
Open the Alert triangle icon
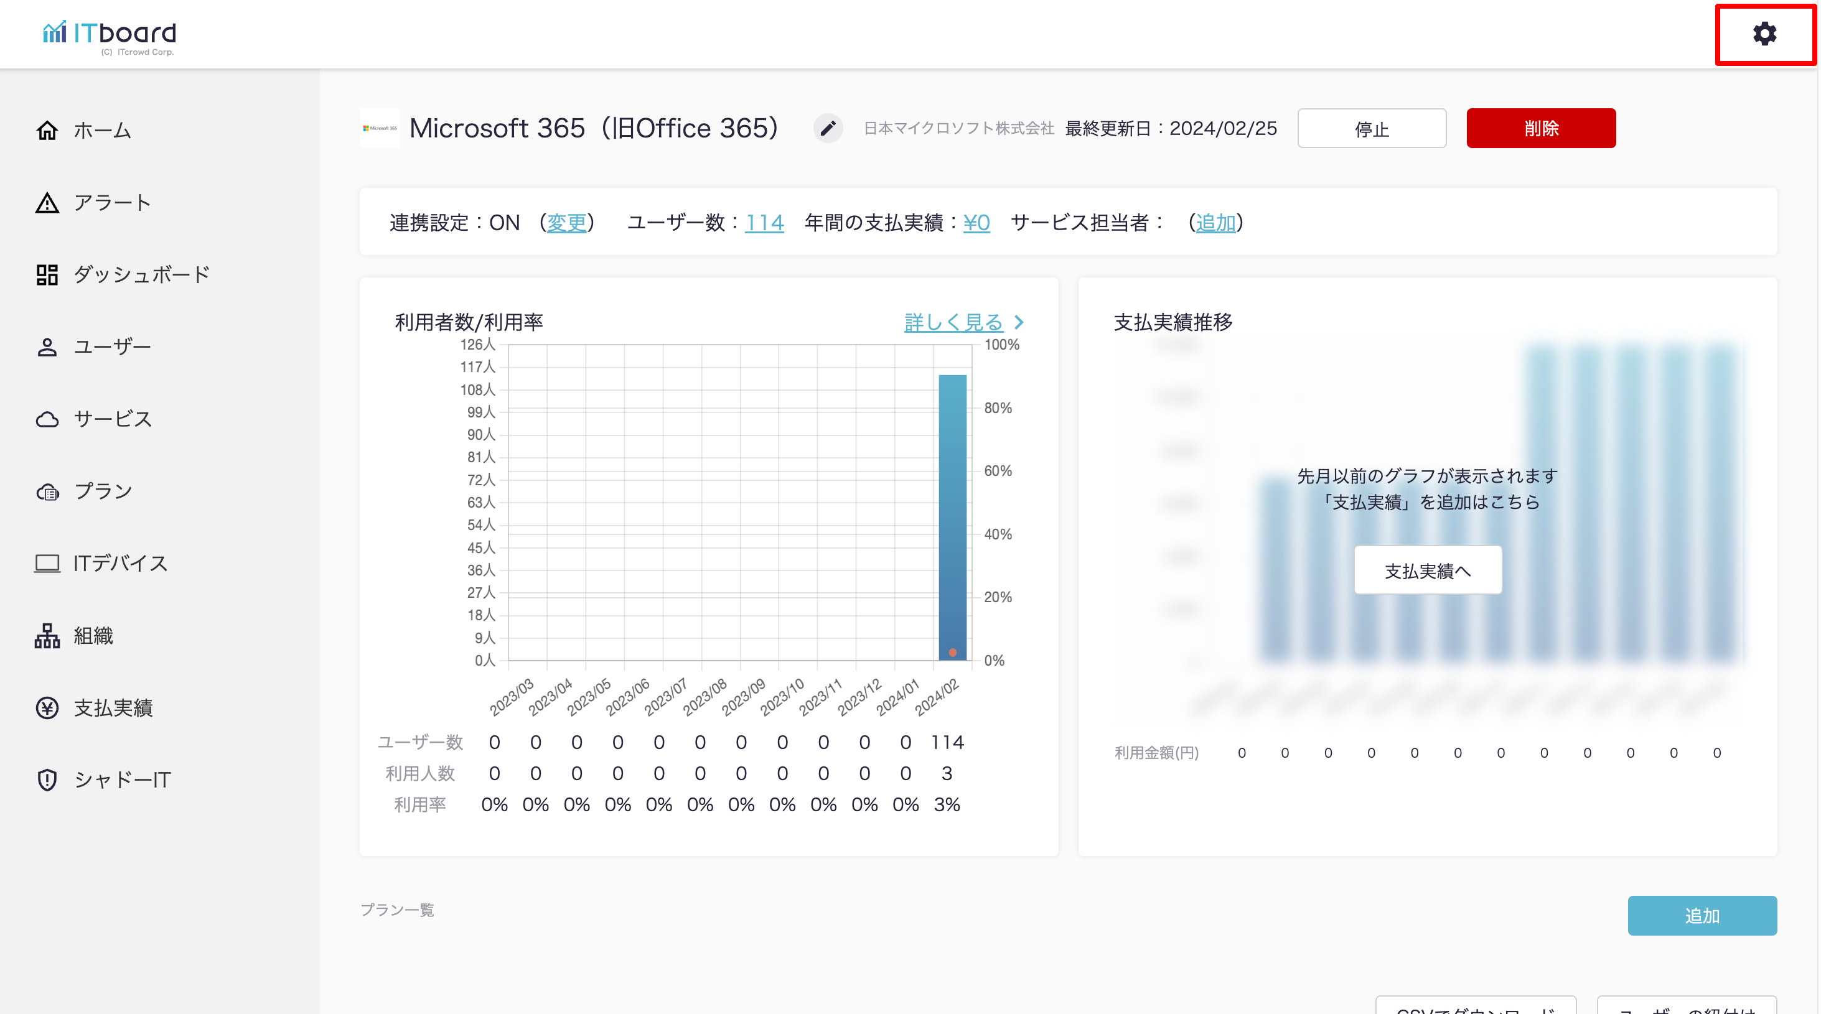47,203
